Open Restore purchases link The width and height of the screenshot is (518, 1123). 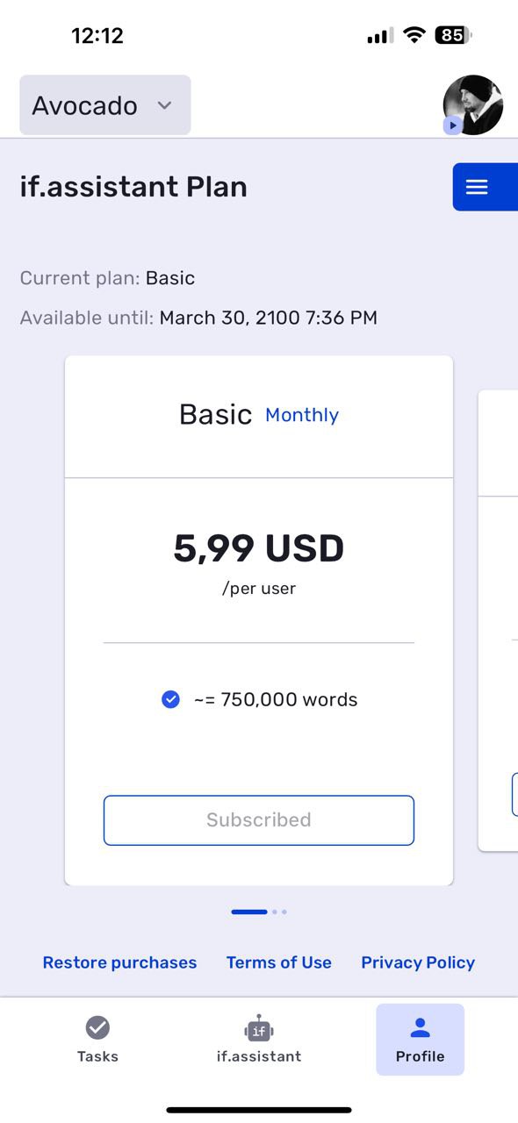(119, 962)
